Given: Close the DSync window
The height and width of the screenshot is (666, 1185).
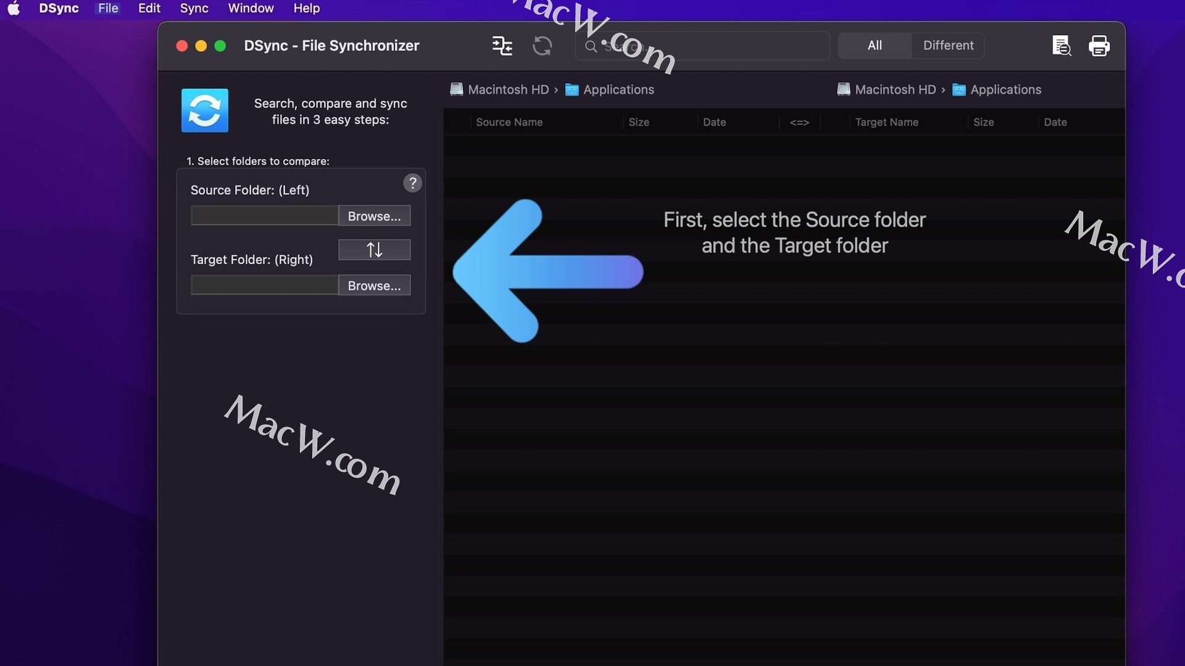Looking at the screenshot, I should coord(181,46).
